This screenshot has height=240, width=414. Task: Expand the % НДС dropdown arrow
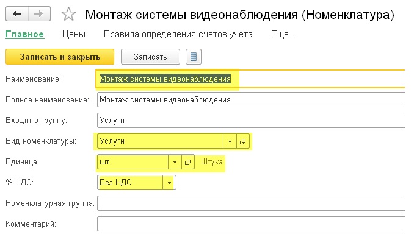click(x=169, y=183)
